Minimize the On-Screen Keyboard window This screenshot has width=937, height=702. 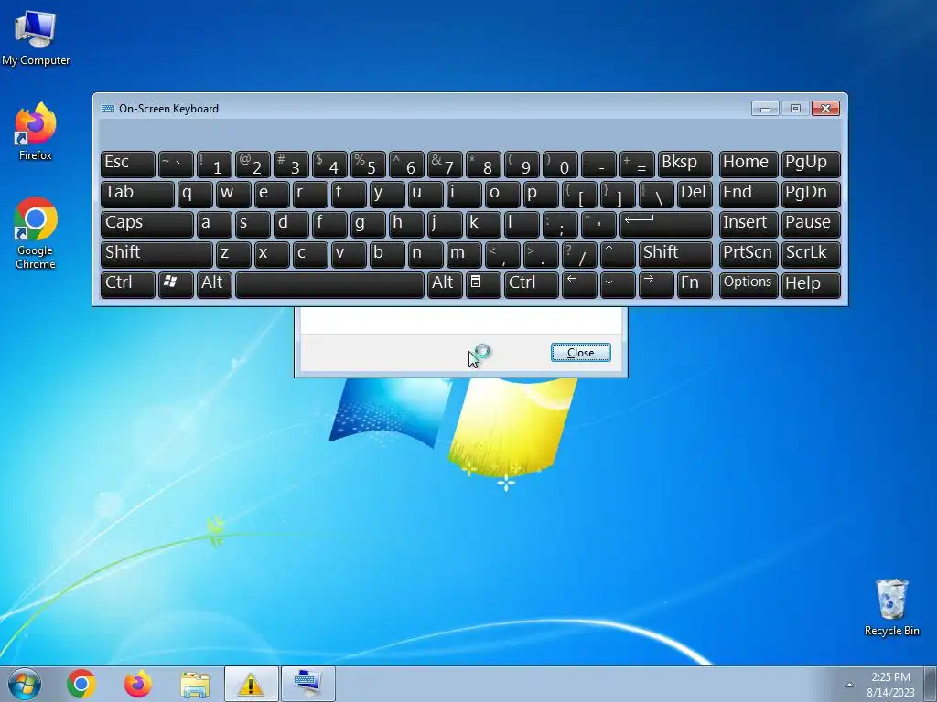765,109
